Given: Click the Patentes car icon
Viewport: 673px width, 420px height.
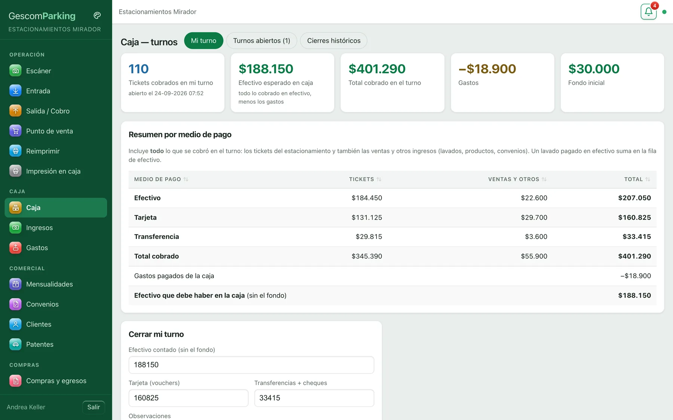Looking at the screenshot, I should click(15, 344).
